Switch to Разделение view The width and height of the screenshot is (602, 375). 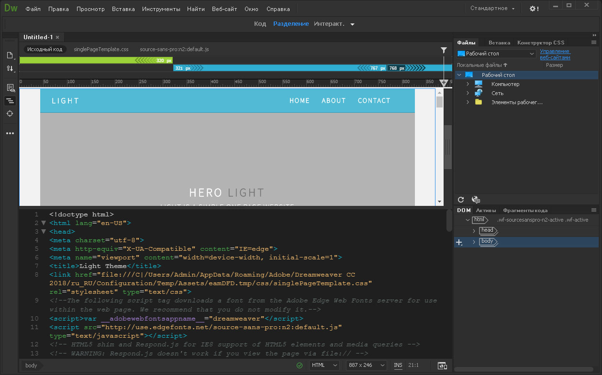(x=291, y=24)
